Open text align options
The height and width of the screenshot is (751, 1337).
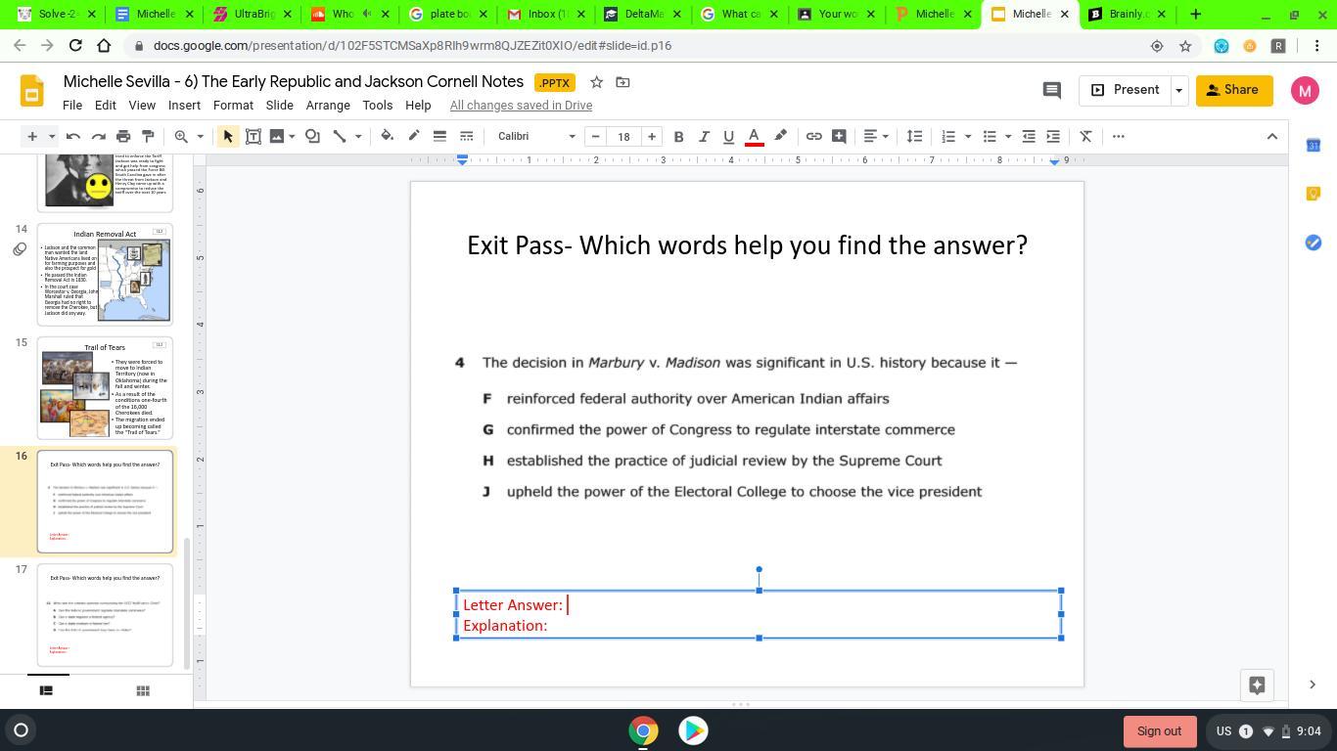tap(871, 136)
